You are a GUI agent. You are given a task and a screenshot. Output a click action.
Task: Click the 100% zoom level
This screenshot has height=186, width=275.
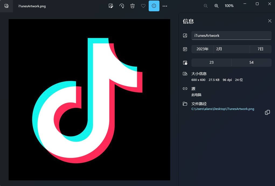coord(229,6)
